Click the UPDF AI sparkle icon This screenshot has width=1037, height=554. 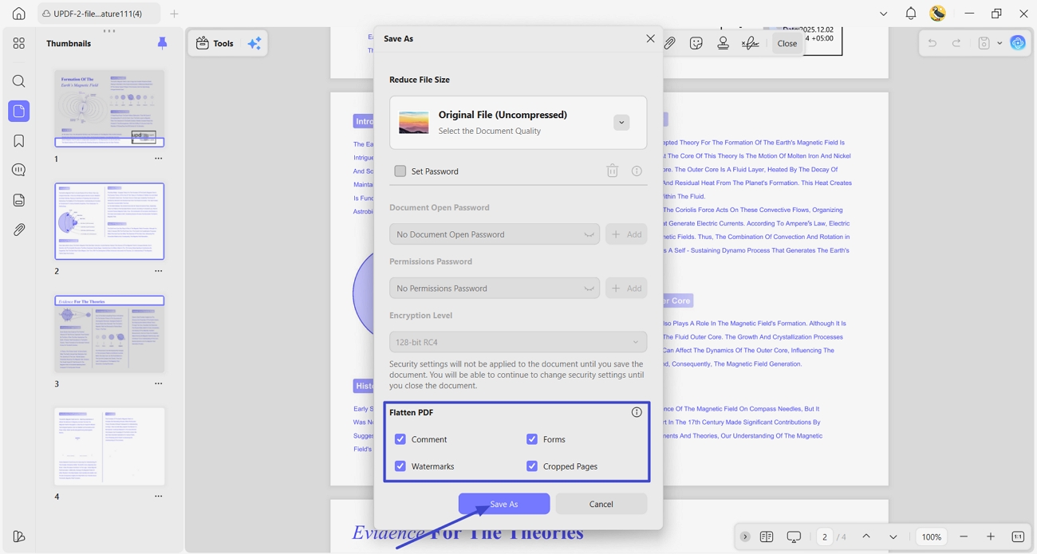tap(254, 43)
